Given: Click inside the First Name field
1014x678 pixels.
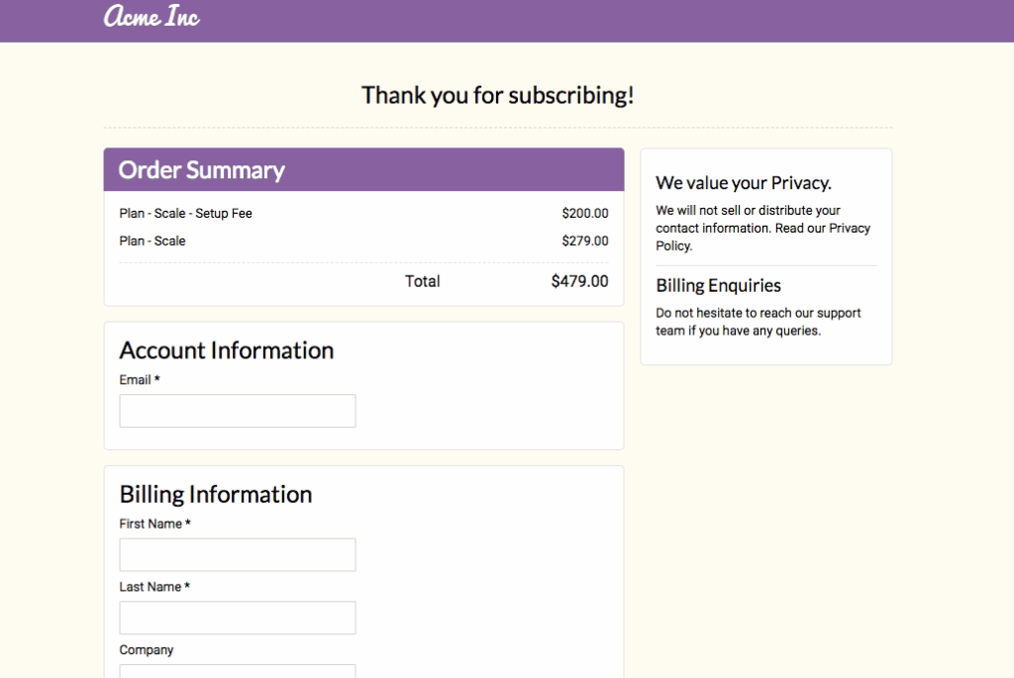Looking at the screenshot, I should (x=237, y=554).
